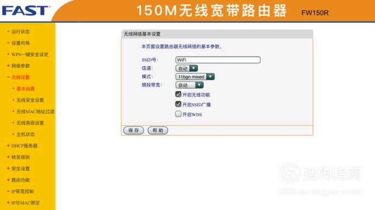Open WPS一键安全设定 page
375x210 pixels.
30,55
